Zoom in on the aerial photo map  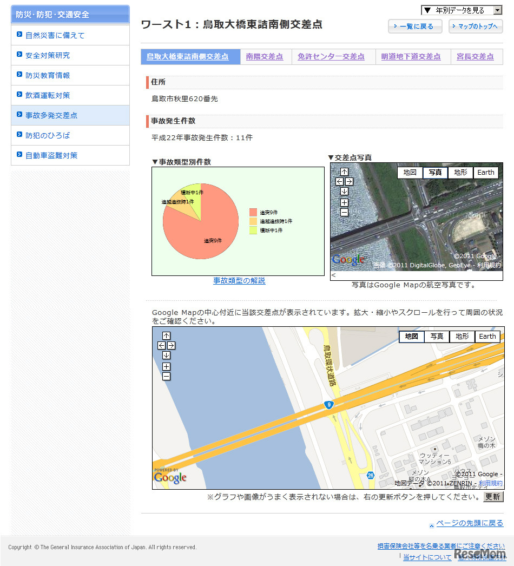(344, 203)
